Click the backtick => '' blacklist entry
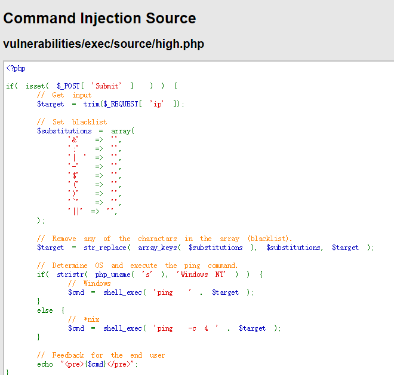This screenshot has height=375, width=394. (x=95, y=202)
